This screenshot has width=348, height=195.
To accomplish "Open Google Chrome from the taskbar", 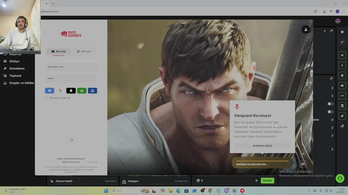I will coord(210,191).
